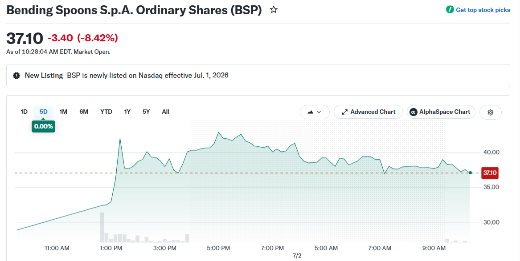Click the -3.40 (-8.42%) price change

point(82,38)
